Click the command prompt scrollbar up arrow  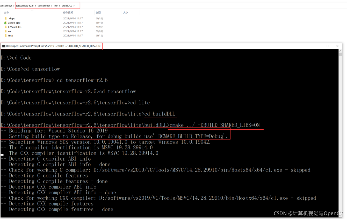click(x=340, y=51)
